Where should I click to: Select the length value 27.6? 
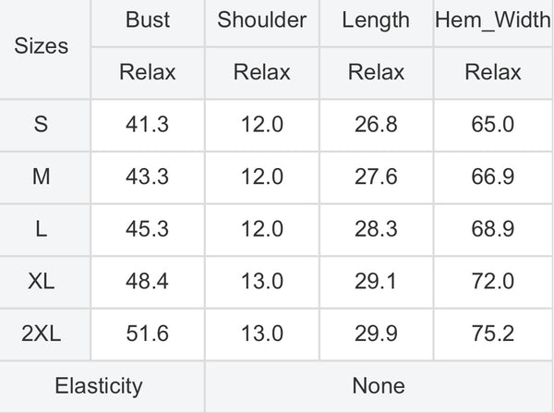[376, 176]
